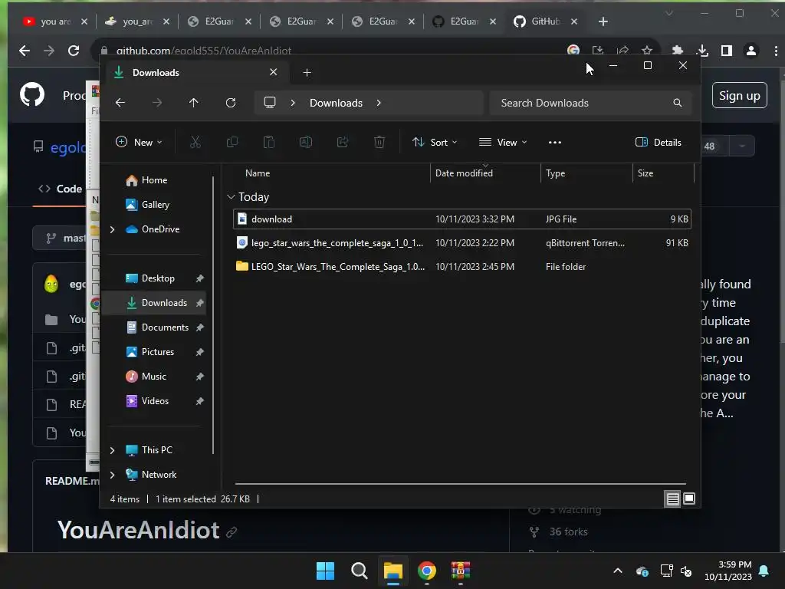Click the GitHub logo on page

click(x=32, y=94)
